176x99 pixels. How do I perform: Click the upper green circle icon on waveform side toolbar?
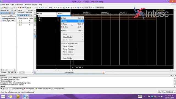point(35,19)
